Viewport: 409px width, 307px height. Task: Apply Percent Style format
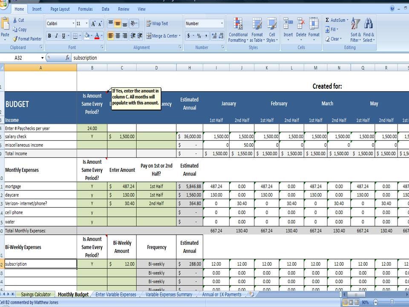(199, 36)
